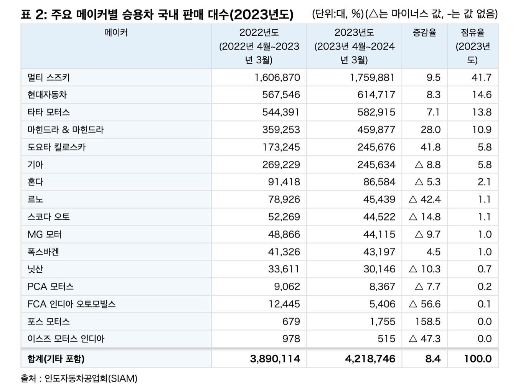Click the 100.0 share value in 합계 row
518x392 pixels.
pos(478,359)
